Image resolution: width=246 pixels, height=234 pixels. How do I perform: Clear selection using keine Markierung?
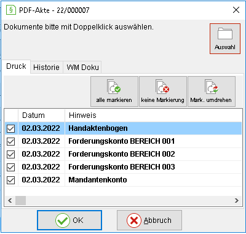tap(163, 92)
